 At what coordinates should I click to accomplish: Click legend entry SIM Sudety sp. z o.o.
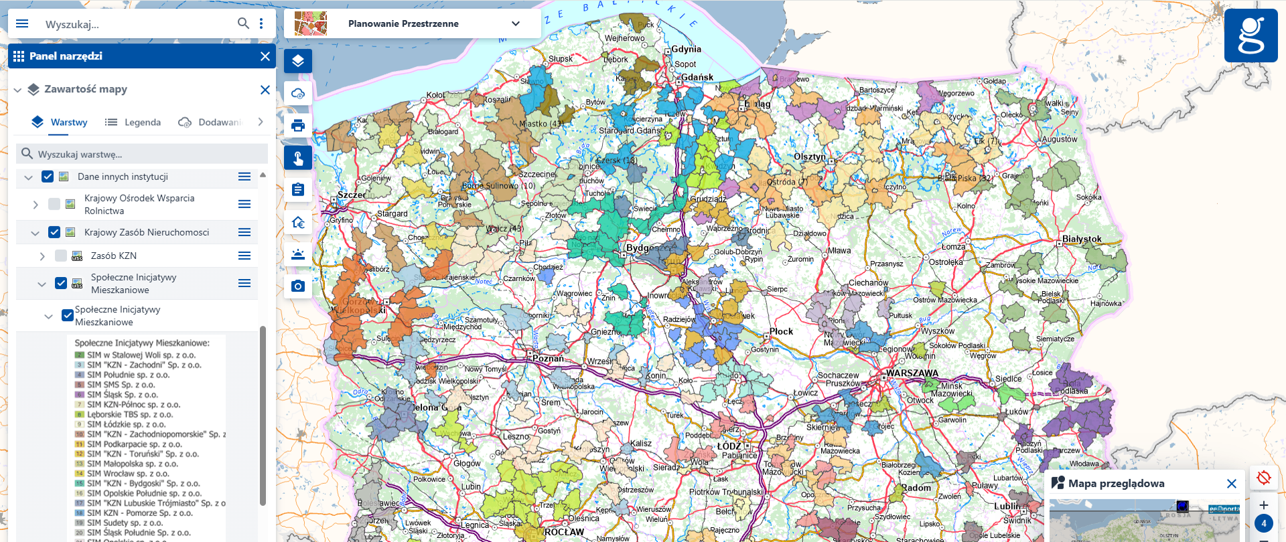click(x=125, y=523)
